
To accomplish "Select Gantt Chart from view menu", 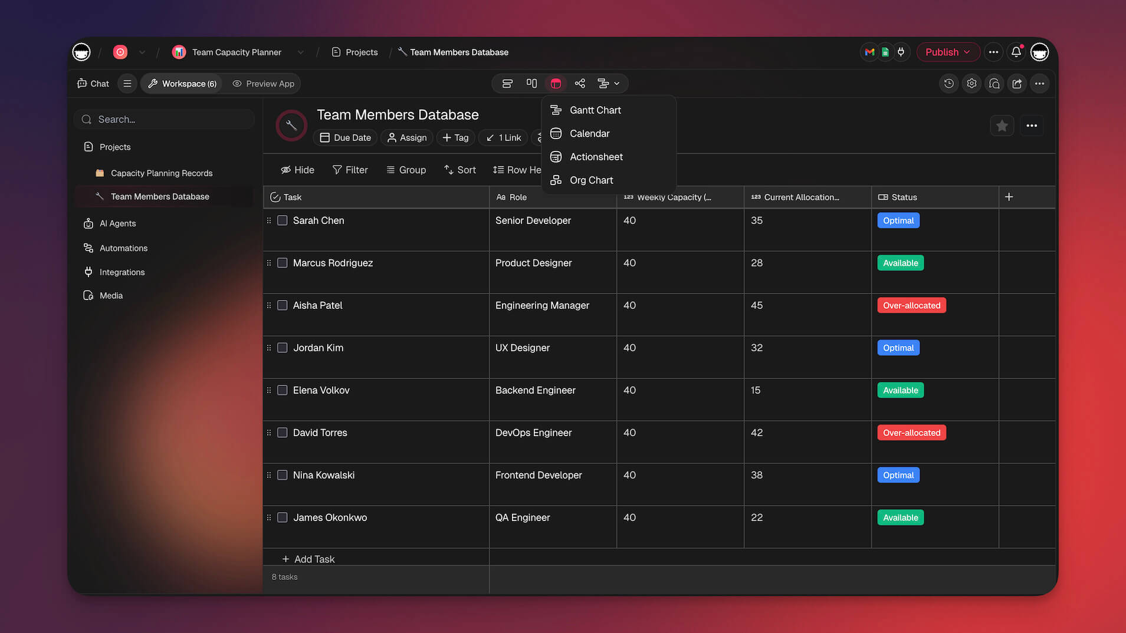I will coord(595,110).
